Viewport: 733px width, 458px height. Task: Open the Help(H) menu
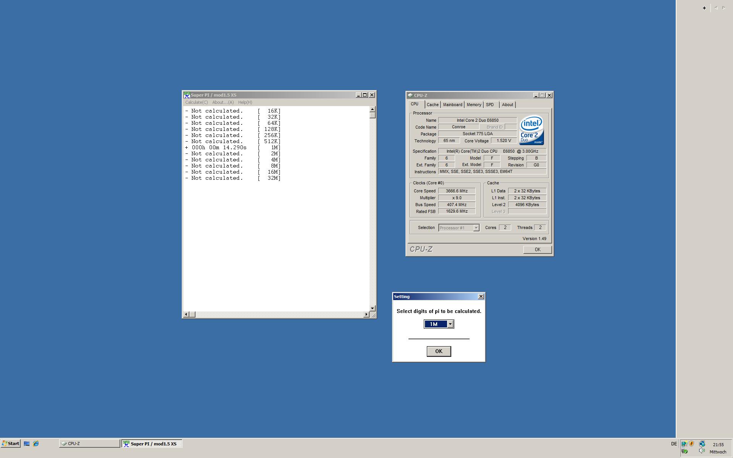tap(245, 102)
